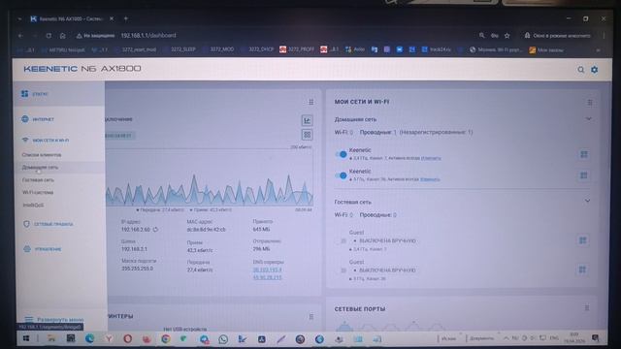The image size is (621, 349).
Task: Open the browser three-dot menu
Action: point(604,36)
